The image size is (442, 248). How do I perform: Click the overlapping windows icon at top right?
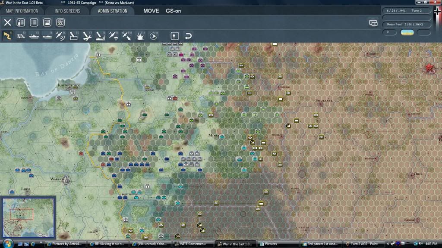point(373,23)
